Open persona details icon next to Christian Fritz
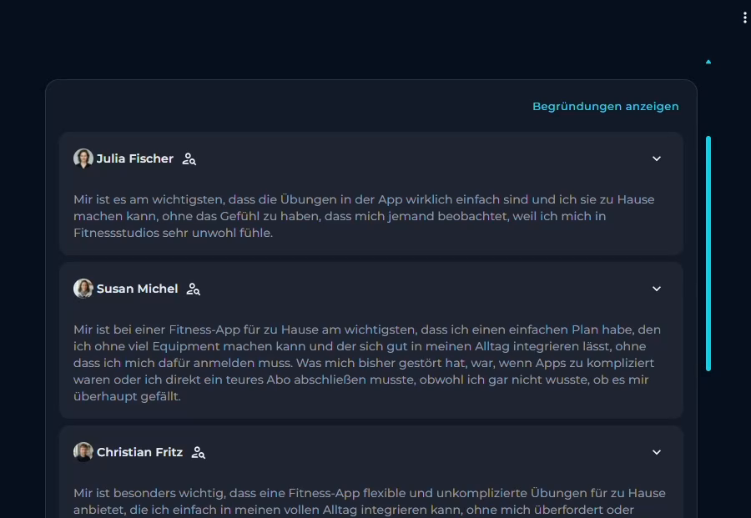The height and width of the screenshot is (518, 751). [199, 452]
